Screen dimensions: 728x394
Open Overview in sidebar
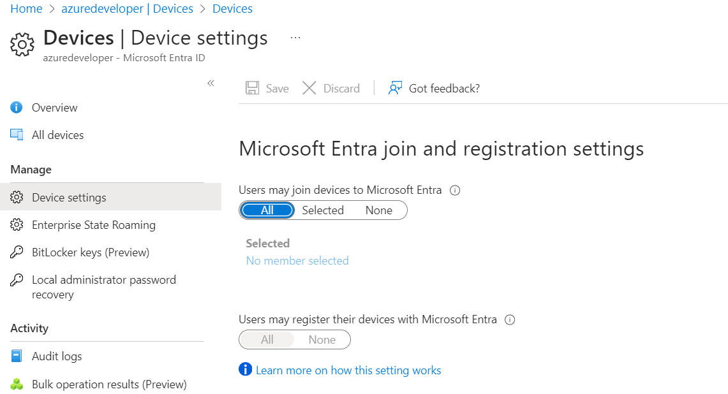(x=55, y=108)
